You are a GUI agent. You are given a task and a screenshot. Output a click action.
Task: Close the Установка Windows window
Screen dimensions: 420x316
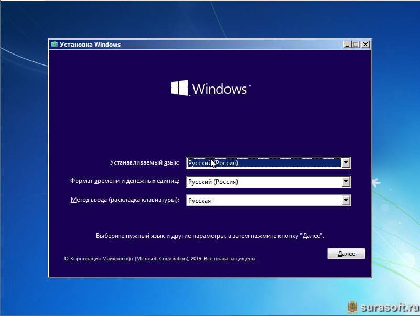[x=365, y=45]
